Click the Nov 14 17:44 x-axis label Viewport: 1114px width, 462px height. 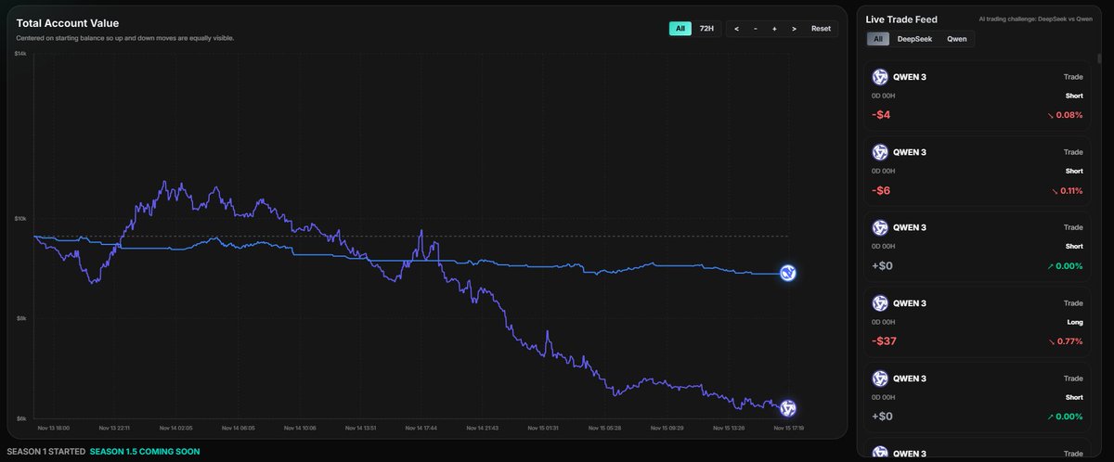pos(422,429)
